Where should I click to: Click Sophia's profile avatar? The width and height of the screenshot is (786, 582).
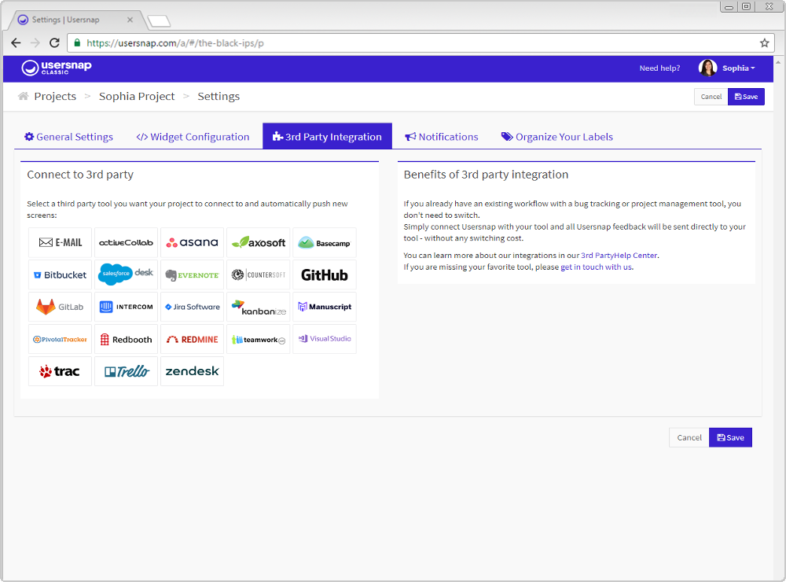(x=708, y=68)
